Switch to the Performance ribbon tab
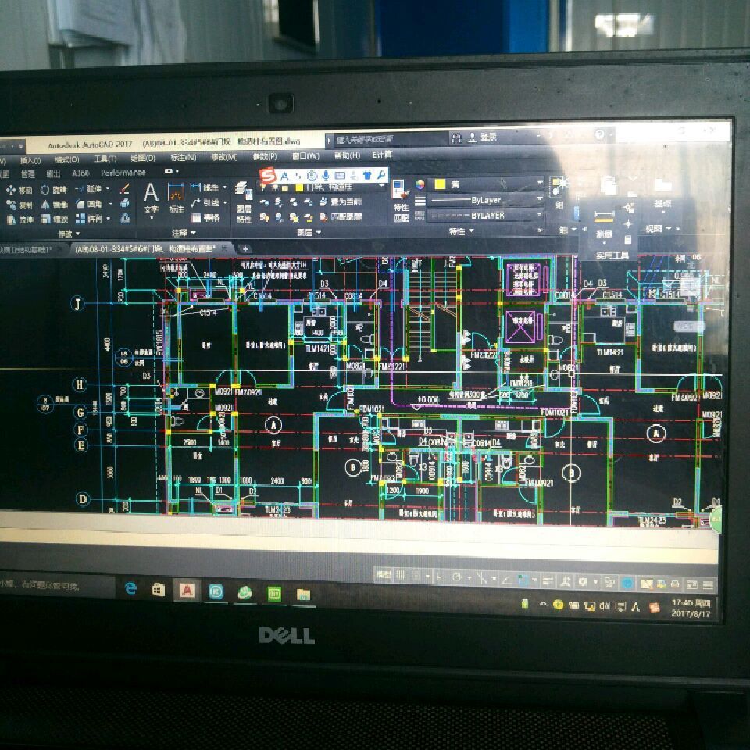Image resolution: width=750 pixels, height=750 pixels. (x=123, y=173)
